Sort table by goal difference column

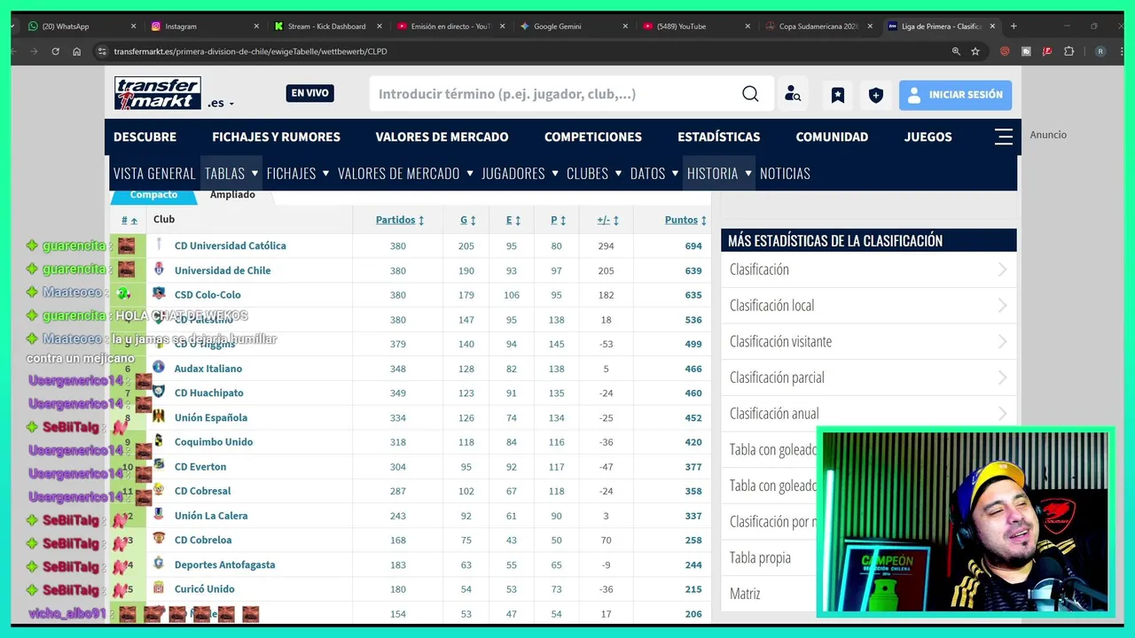[607, 220]
